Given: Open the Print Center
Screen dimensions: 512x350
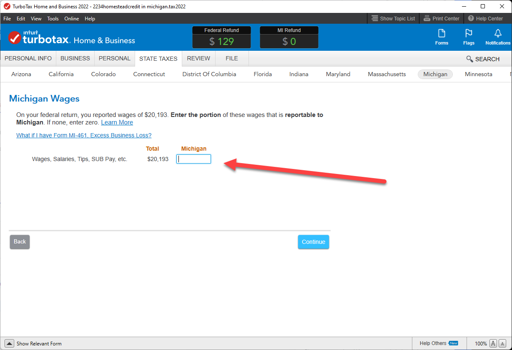Looking at the screenshot, I should (441, 18).
